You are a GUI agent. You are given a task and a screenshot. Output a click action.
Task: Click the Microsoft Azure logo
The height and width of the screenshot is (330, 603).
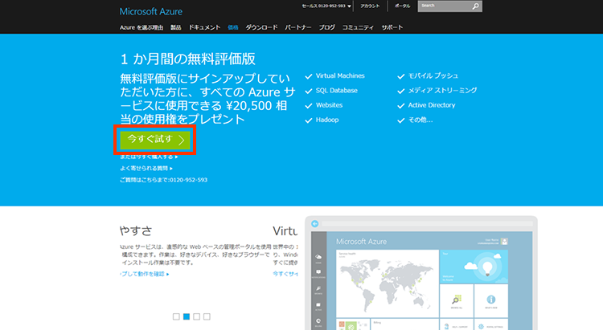[x=150, y=11]
